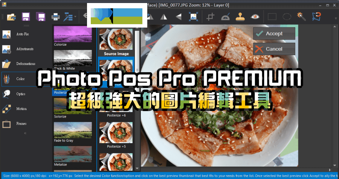Image resolution: width=339 pixels, height=179 pixels.
Task: Minimize the Photo Pos Pro window
Action: pyautogui.click(x=320, y=5)
